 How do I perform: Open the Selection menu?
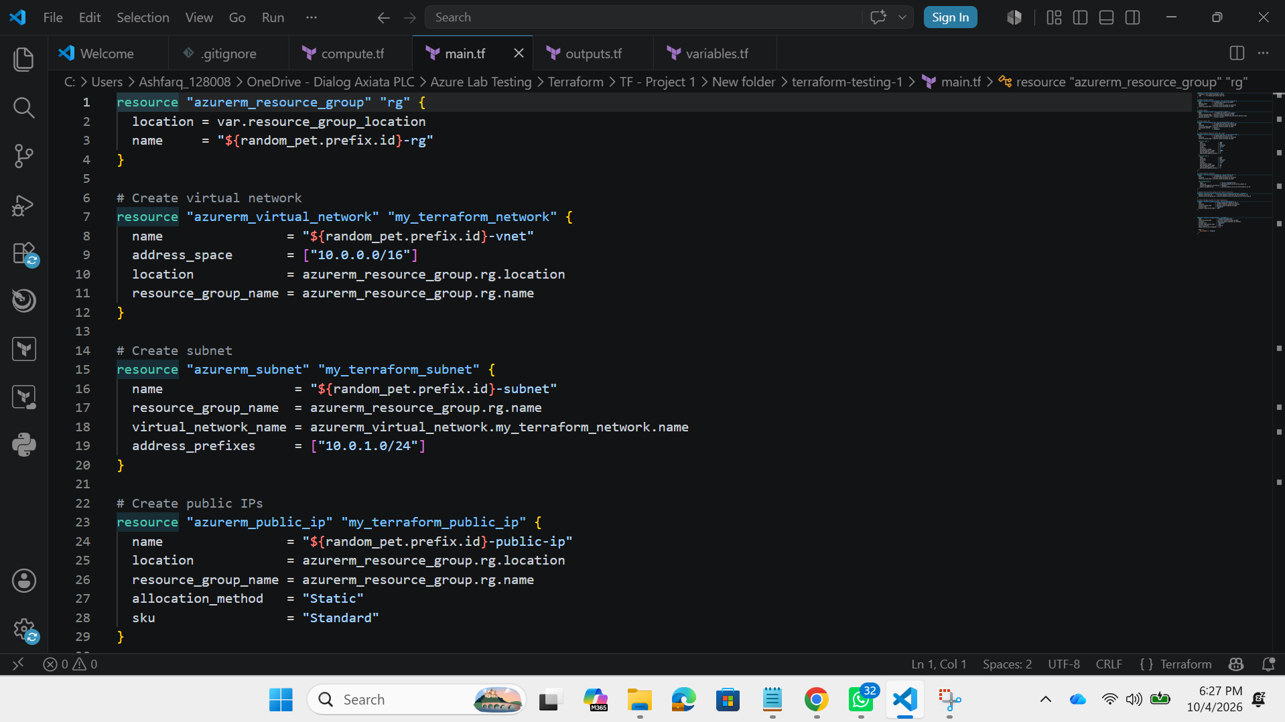tap(143, 17)
